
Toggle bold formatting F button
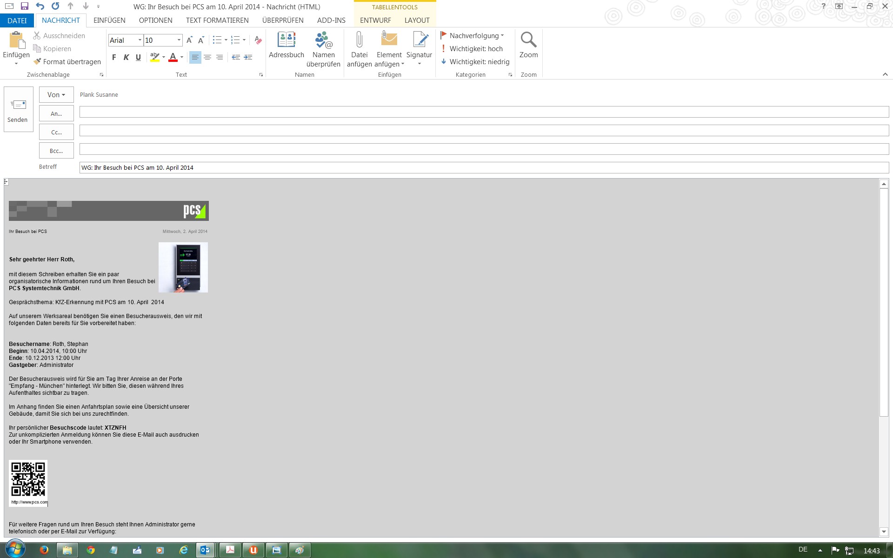coord(114,57)
